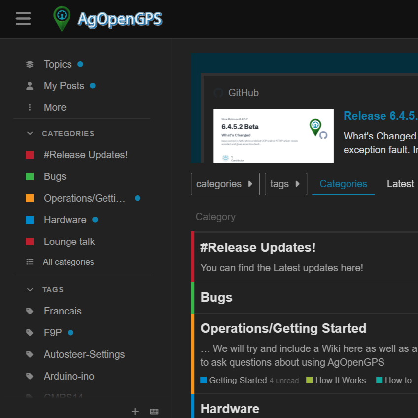This screenshot has width=418, height=418.
Task: Expand the More sidebar menu
Action: (54, 107)
